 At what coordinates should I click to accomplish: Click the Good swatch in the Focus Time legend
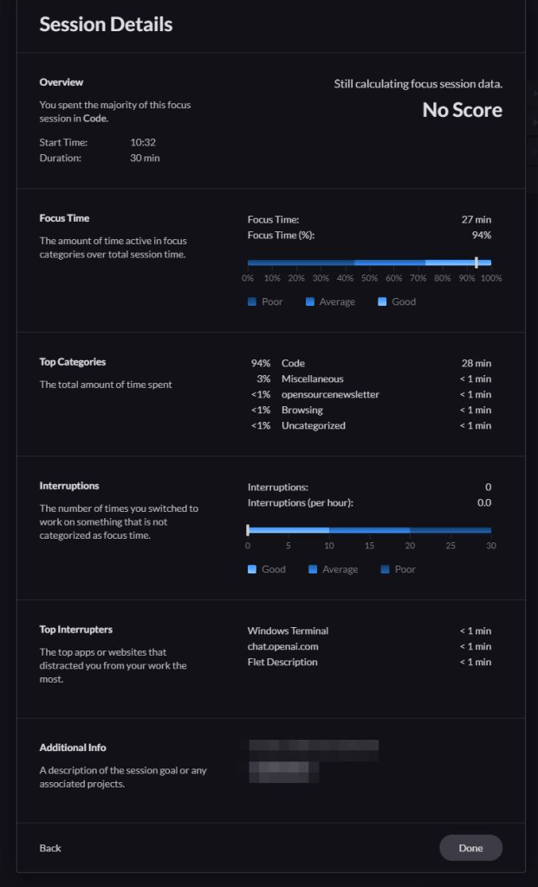point(383,302)
